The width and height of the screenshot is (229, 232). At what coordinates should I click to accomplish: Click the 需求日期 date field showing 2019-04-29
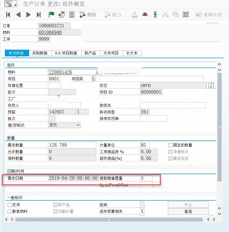tap(62, 178)
